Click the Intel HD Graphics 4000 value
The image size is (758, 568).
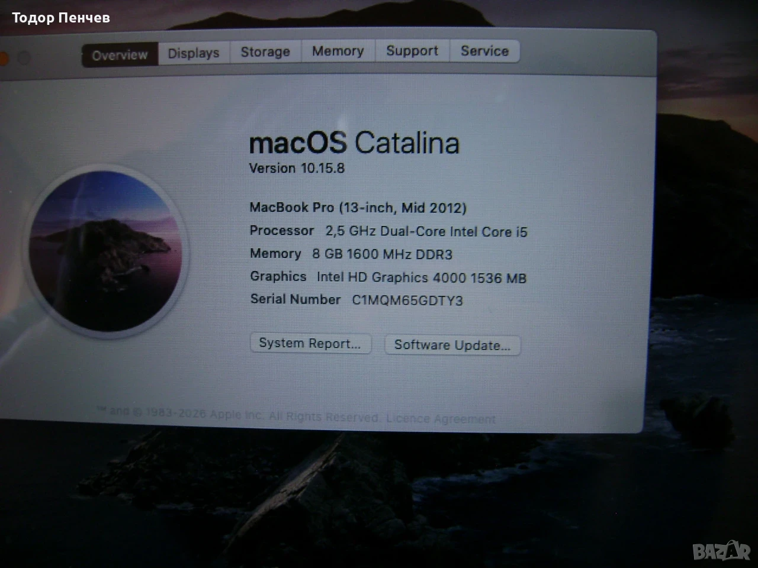pos(422,277)
